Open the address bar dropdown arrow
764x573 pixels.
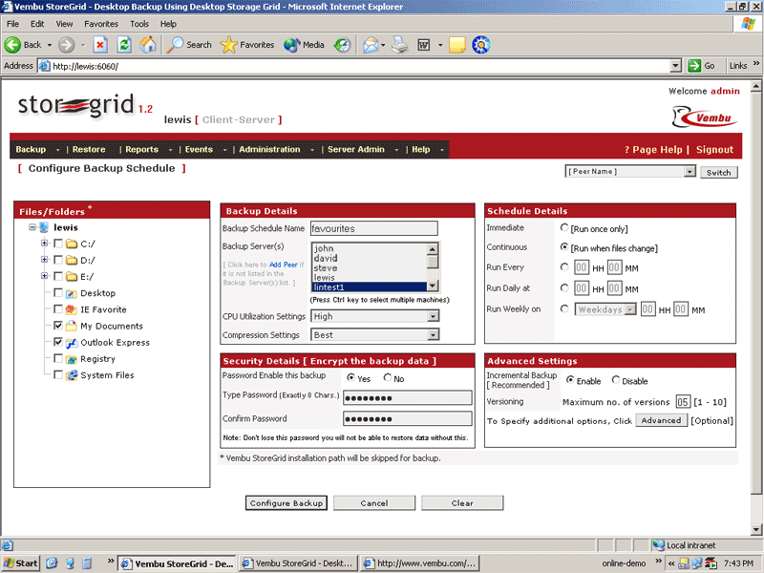point(675,66)
